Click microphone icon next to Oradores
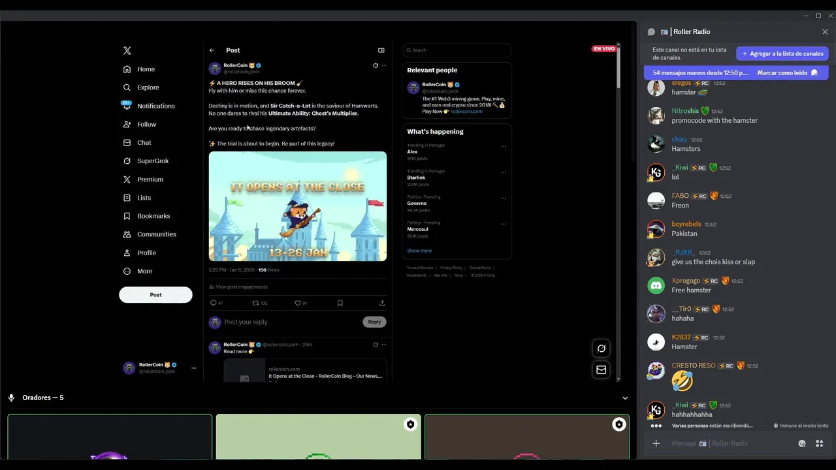Screen dimensions: 836x470 (11, 398)
